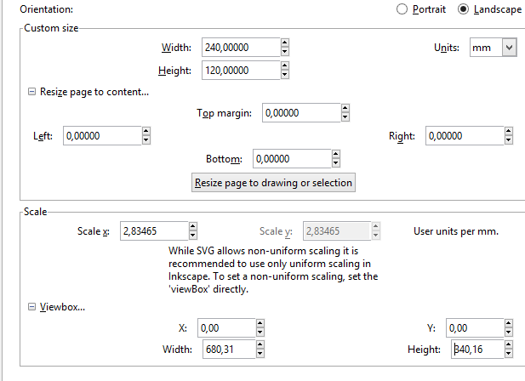Decrease Left margin using down arrow
This screenshot has height=381, width=525.
point(146,139)
